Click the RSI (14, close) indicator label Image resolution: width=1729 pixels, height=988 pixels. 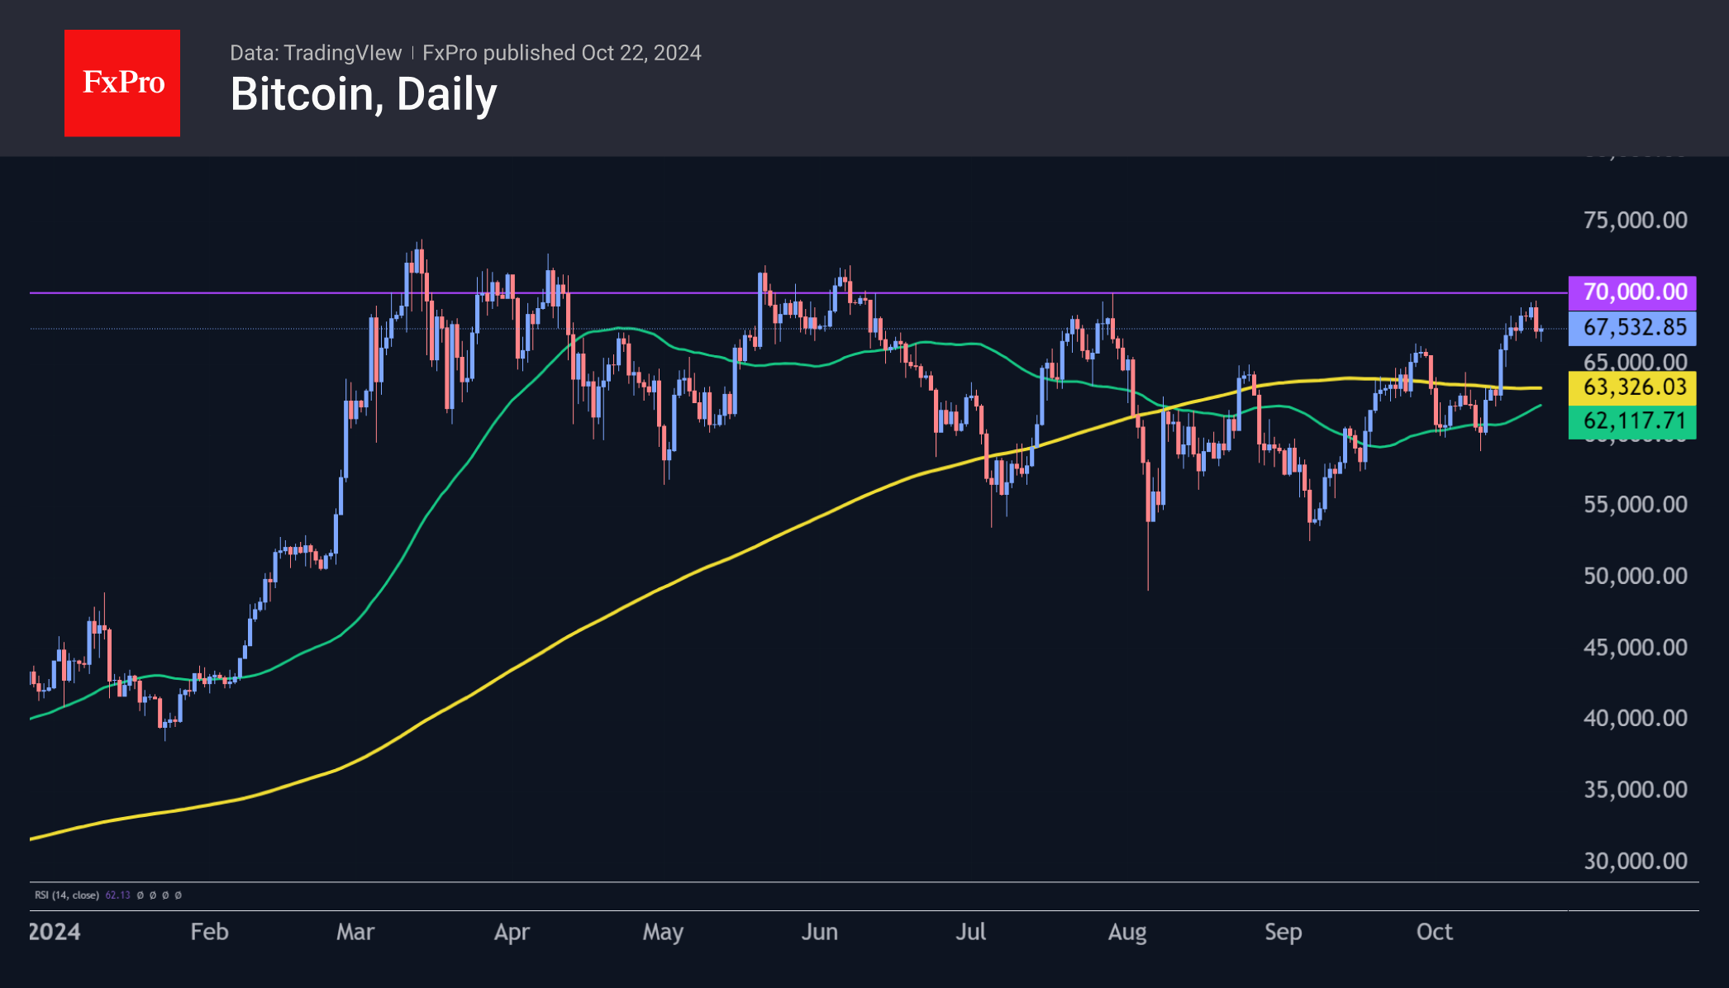[66, 895]
